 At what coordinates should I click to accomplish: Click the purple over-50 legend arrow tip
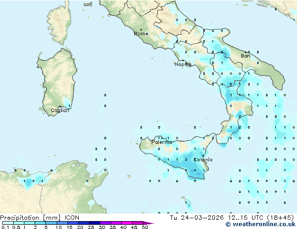tap(148, 223)
